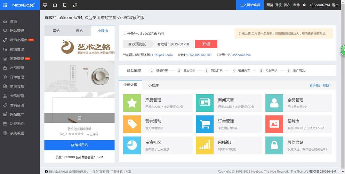
Task: Click the 微信管理 chat bubble icon in sidebar
Action: [x=5, y=49]
